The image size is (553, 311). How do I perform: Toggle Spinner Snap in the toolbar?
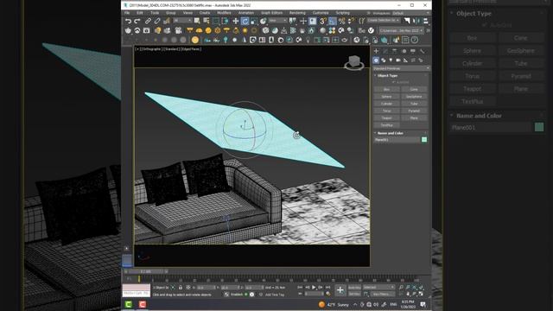pyautogui.click(x=351, y=21)
